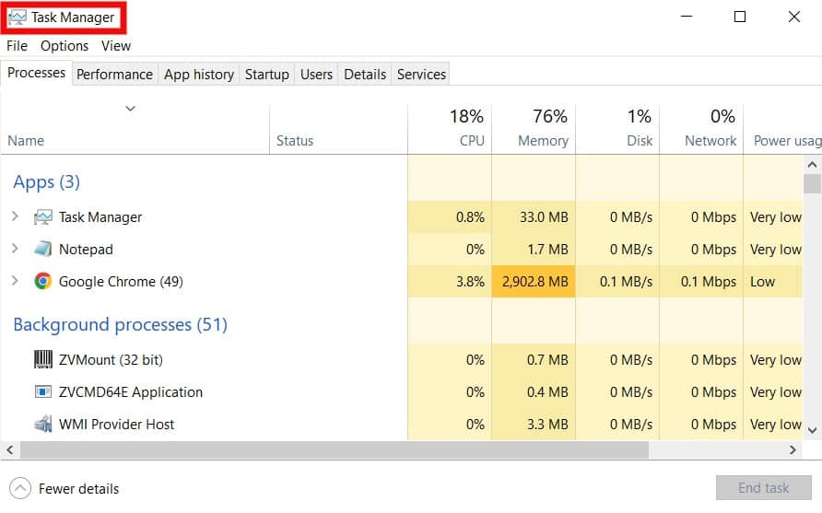Screen dimensions: 822x513
Task: Open the File menu
Action: [17, 46]
